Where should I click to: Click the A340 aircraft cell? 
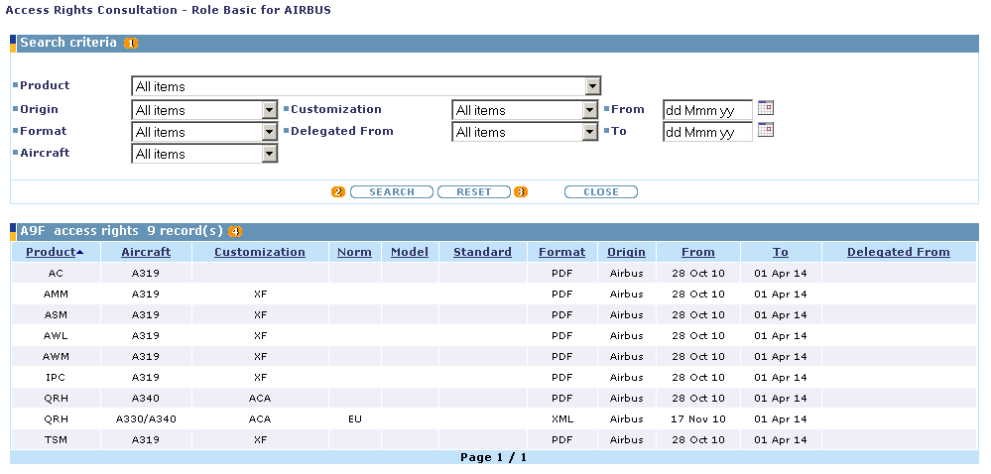[146, 399]
